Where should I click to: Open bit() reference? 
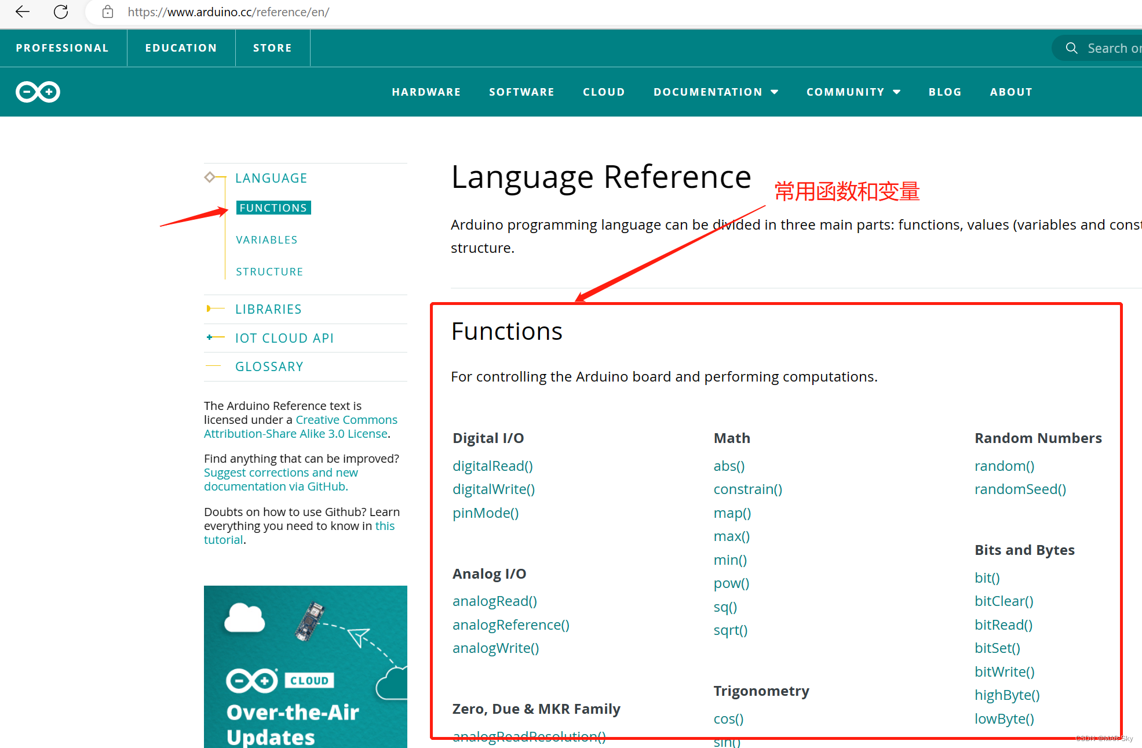(987, 578)
